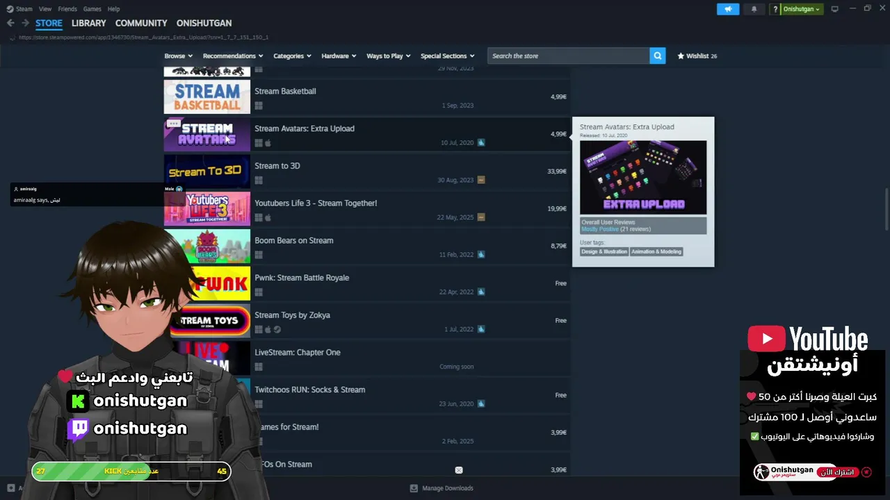The width and height of the screenshot is (890, 500).
Task: Open the Games menu
Action: coord(92,9)
